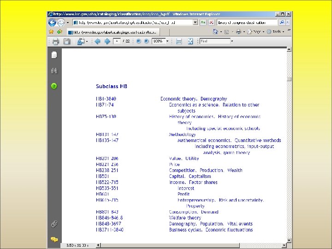Click the vertical scrollbar thumb

tap(289, 79)
